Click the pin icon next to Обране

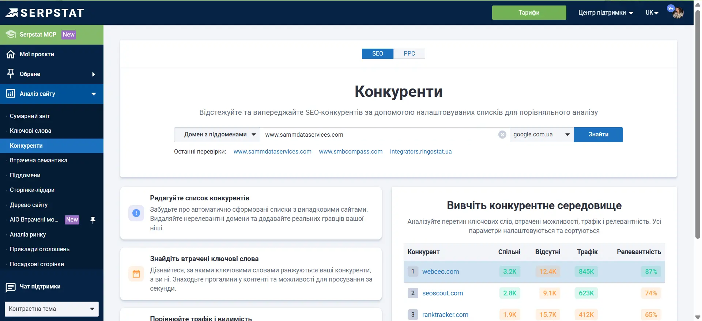click(x=11, y=73)
